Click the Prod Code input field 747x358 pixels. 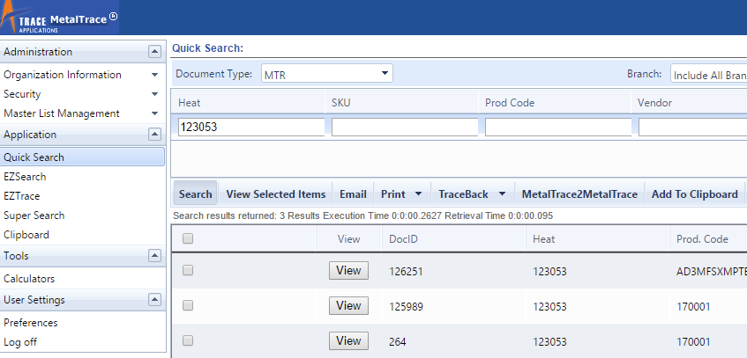[x=558, y=127]
